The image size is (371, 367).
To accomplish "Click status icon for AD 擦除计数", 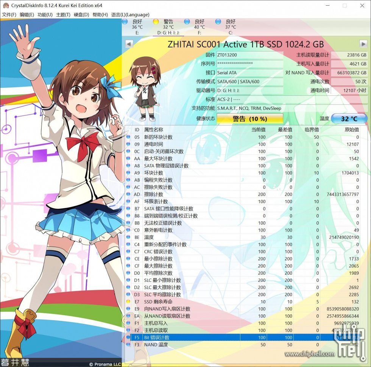I will pos(128,194).
